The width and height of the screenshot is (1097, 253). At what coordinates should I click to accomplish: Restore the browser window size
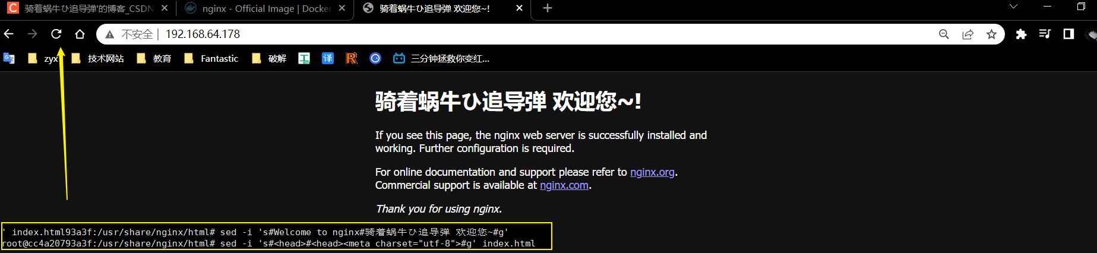point(1081,7)
